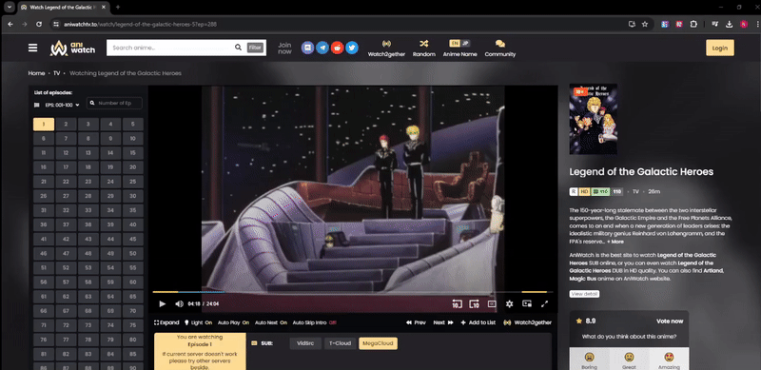
Task: Enter fullscreen mode in video player
Action: point(544,304)
